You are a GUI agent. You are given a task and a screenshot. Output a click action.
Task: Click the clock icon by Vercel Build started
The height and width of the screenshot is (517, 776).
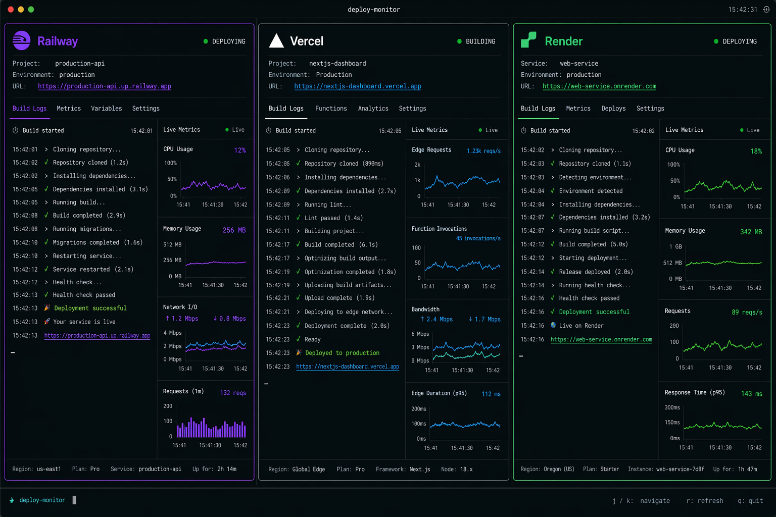click(x=269, y=130)
